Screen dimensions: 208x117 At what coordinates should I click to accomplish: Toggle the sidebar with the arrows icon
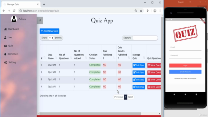pos(40,20)
